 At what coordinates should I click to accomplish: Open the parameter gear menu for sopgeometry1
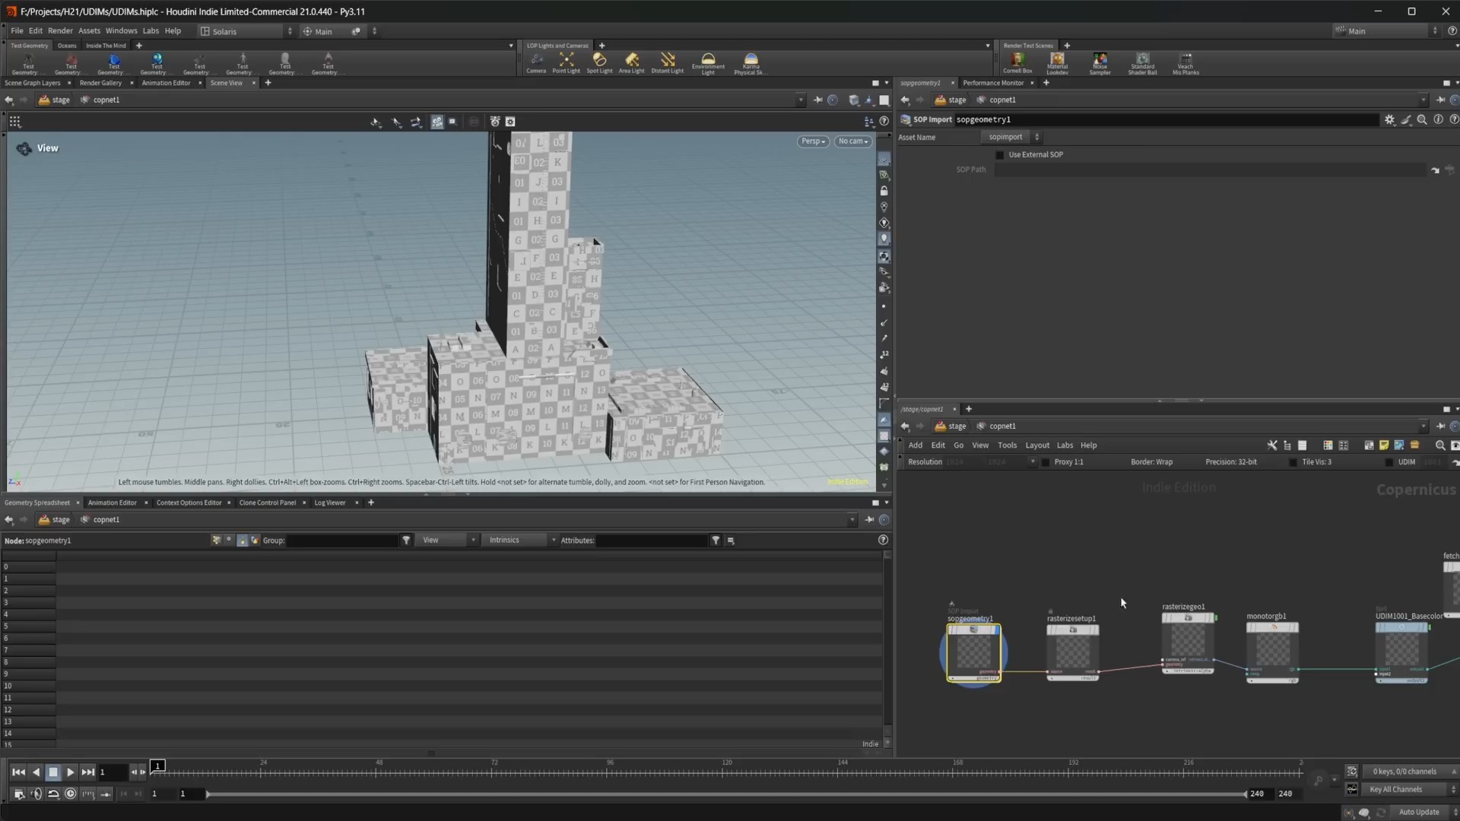point(1389,119)
